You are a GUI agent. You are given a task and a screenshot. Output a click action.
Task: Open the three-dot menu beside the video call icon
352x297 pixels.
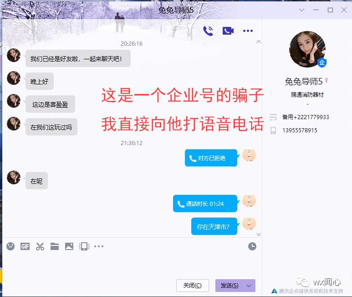[248, 31]
